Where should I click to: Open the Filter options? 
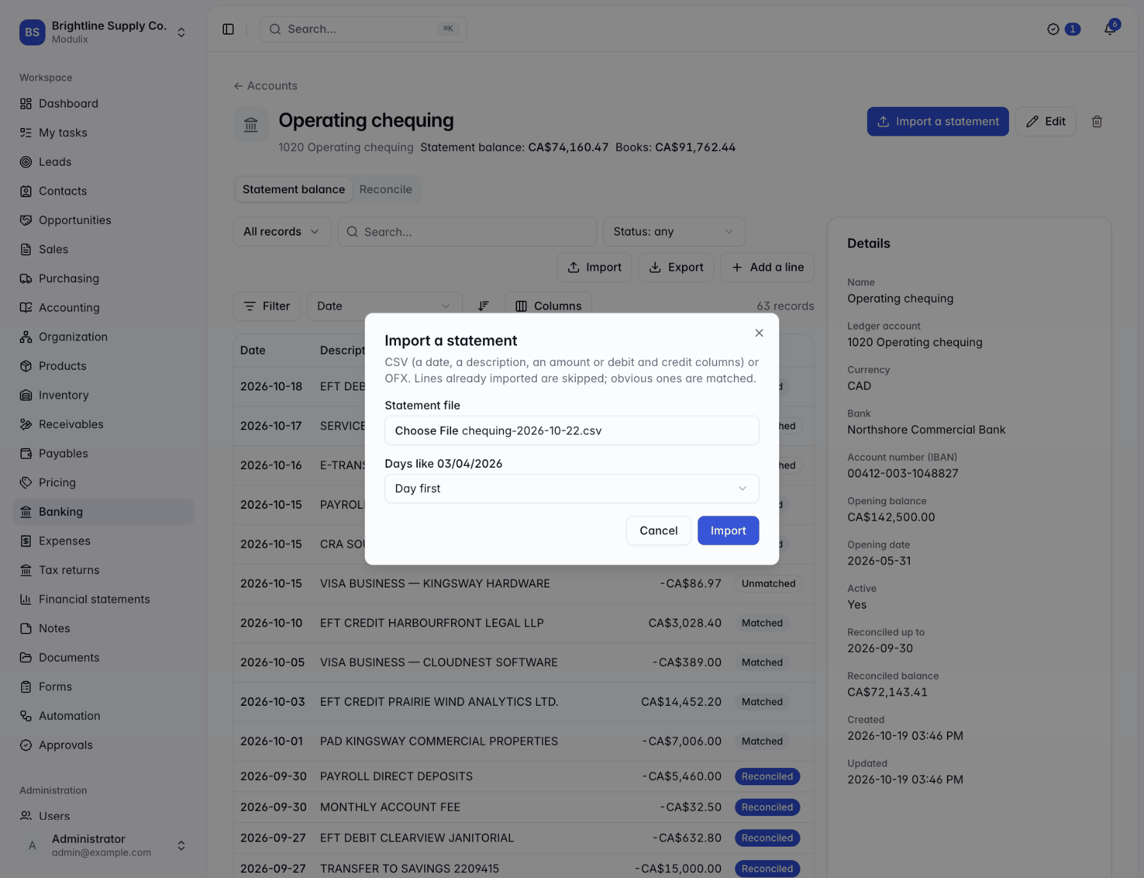[x=267, y=307]
